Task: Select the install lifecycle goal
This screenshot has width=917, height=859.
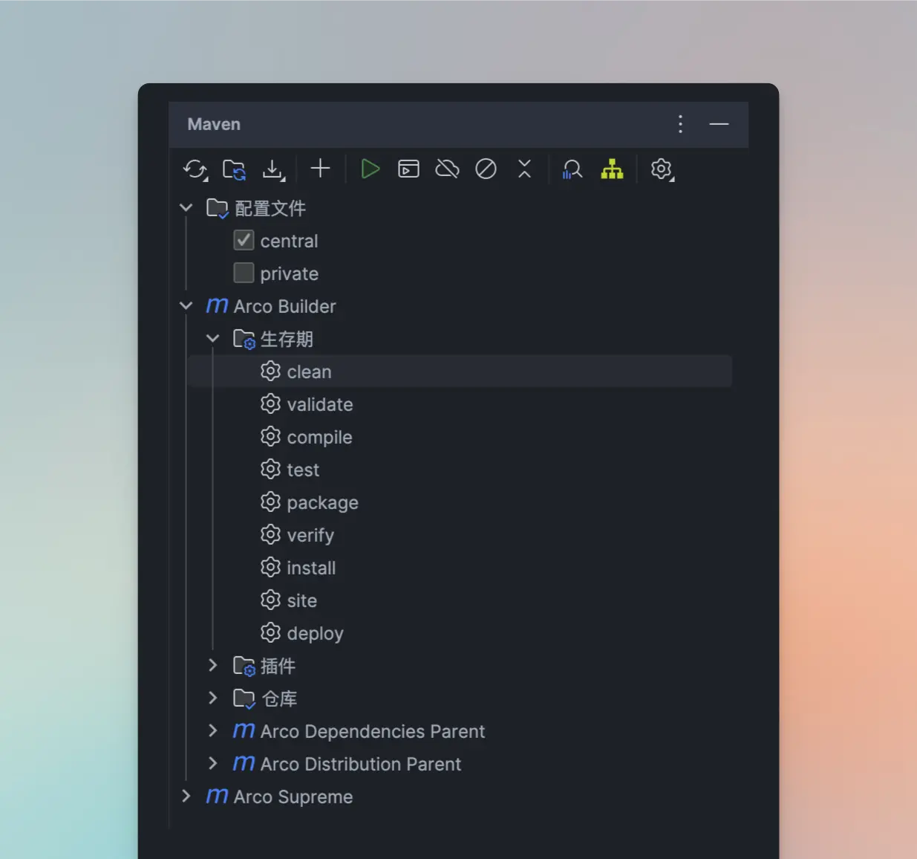Action: 311,568
